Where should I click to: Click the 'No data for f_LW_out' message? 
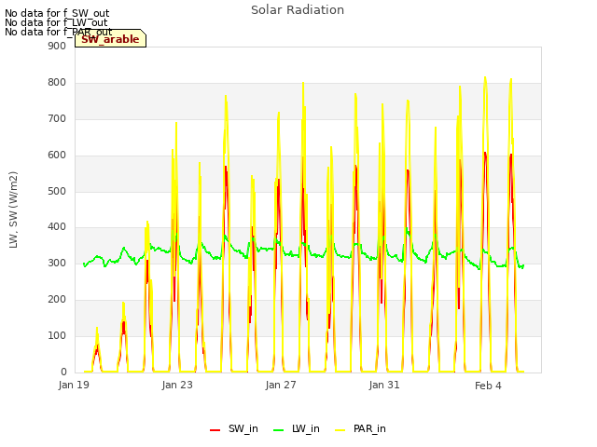pos(56,22)
